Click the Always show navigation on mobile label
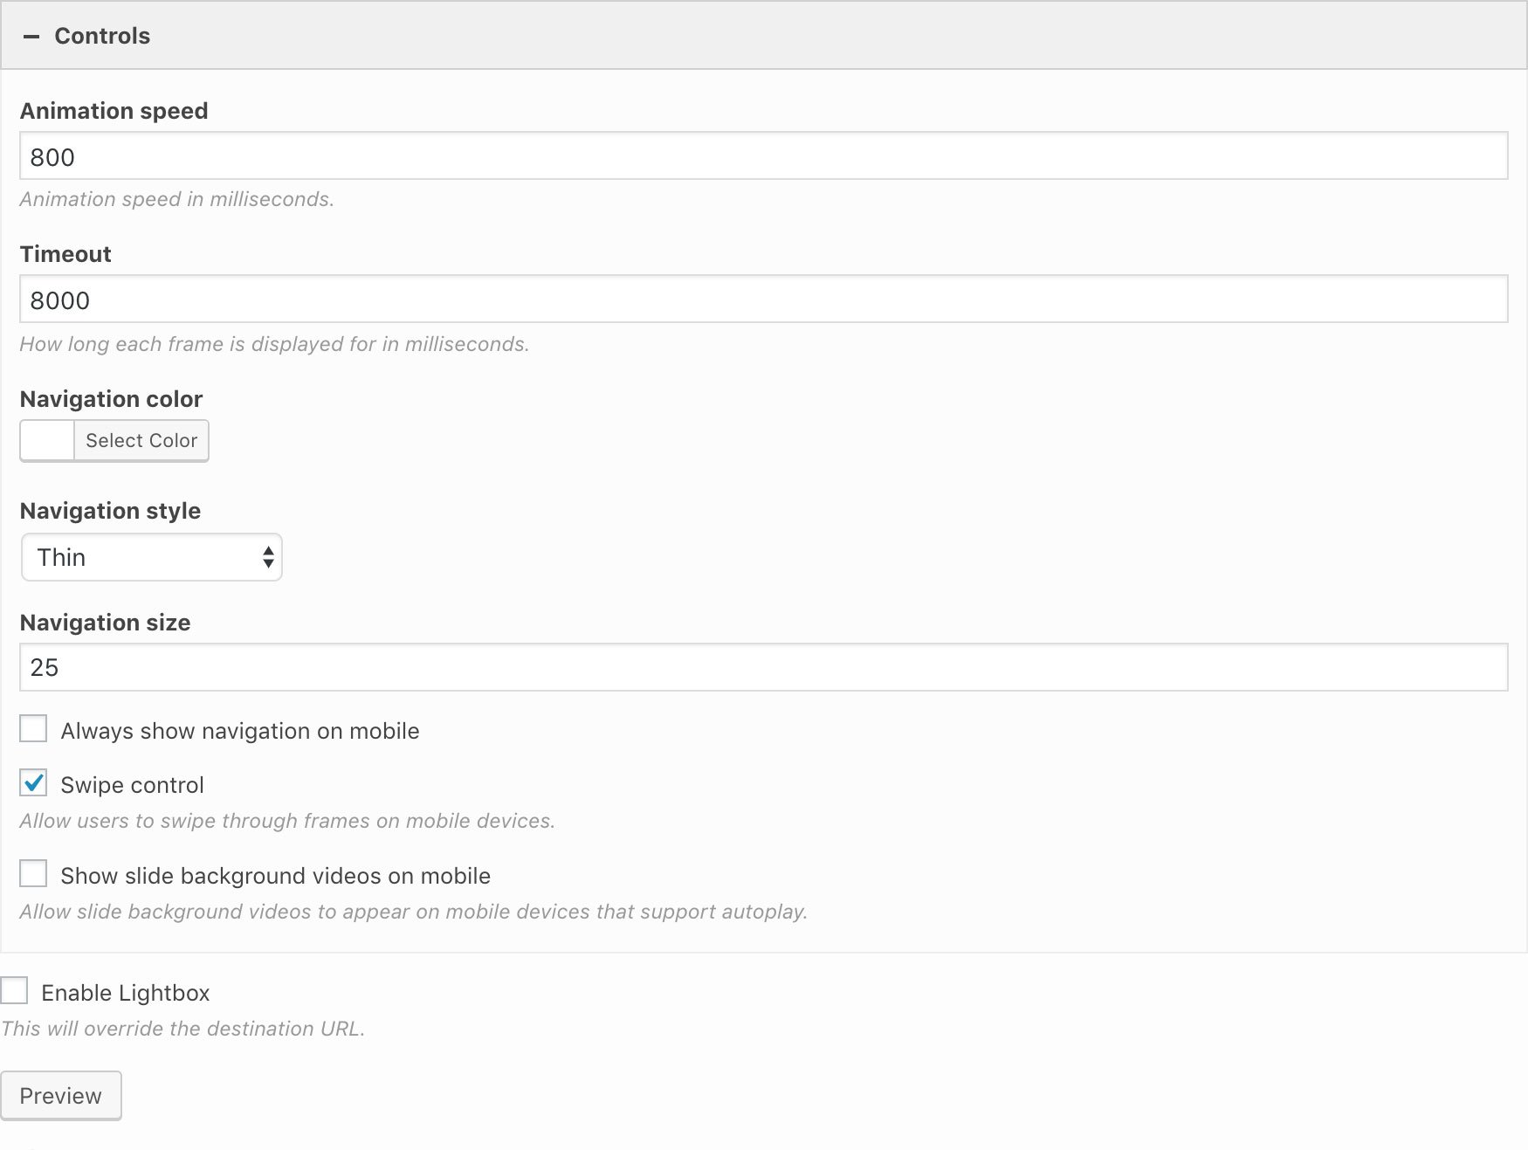This screenshot has width=1528, height=1150. (x=240, y=731)
